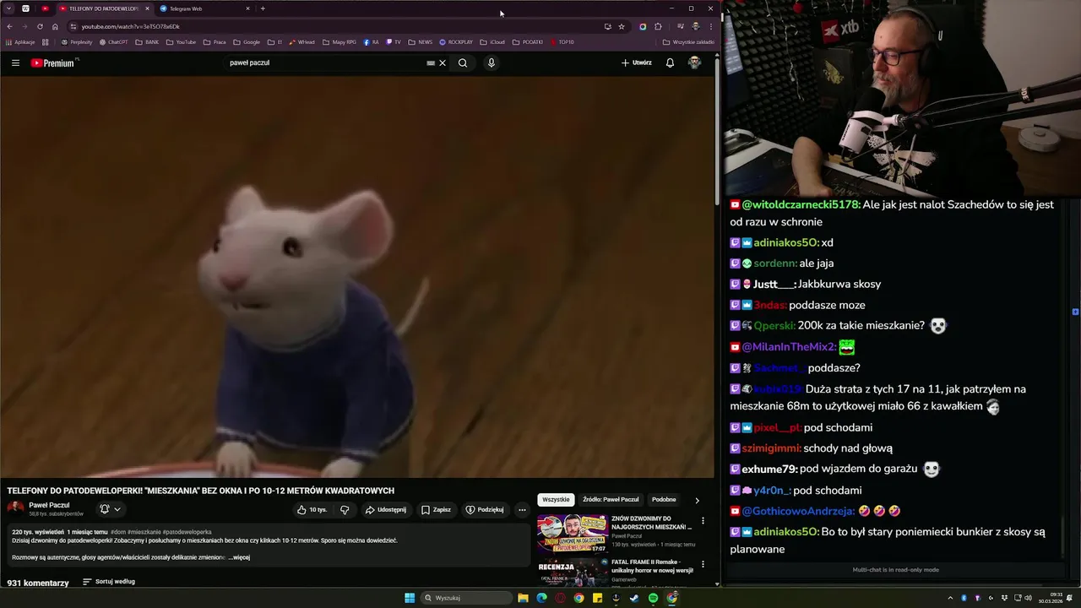The image size is (1081, 608).
Task: Open Sortuj według comments sort dropdown
Action: [x=109, y=582]
